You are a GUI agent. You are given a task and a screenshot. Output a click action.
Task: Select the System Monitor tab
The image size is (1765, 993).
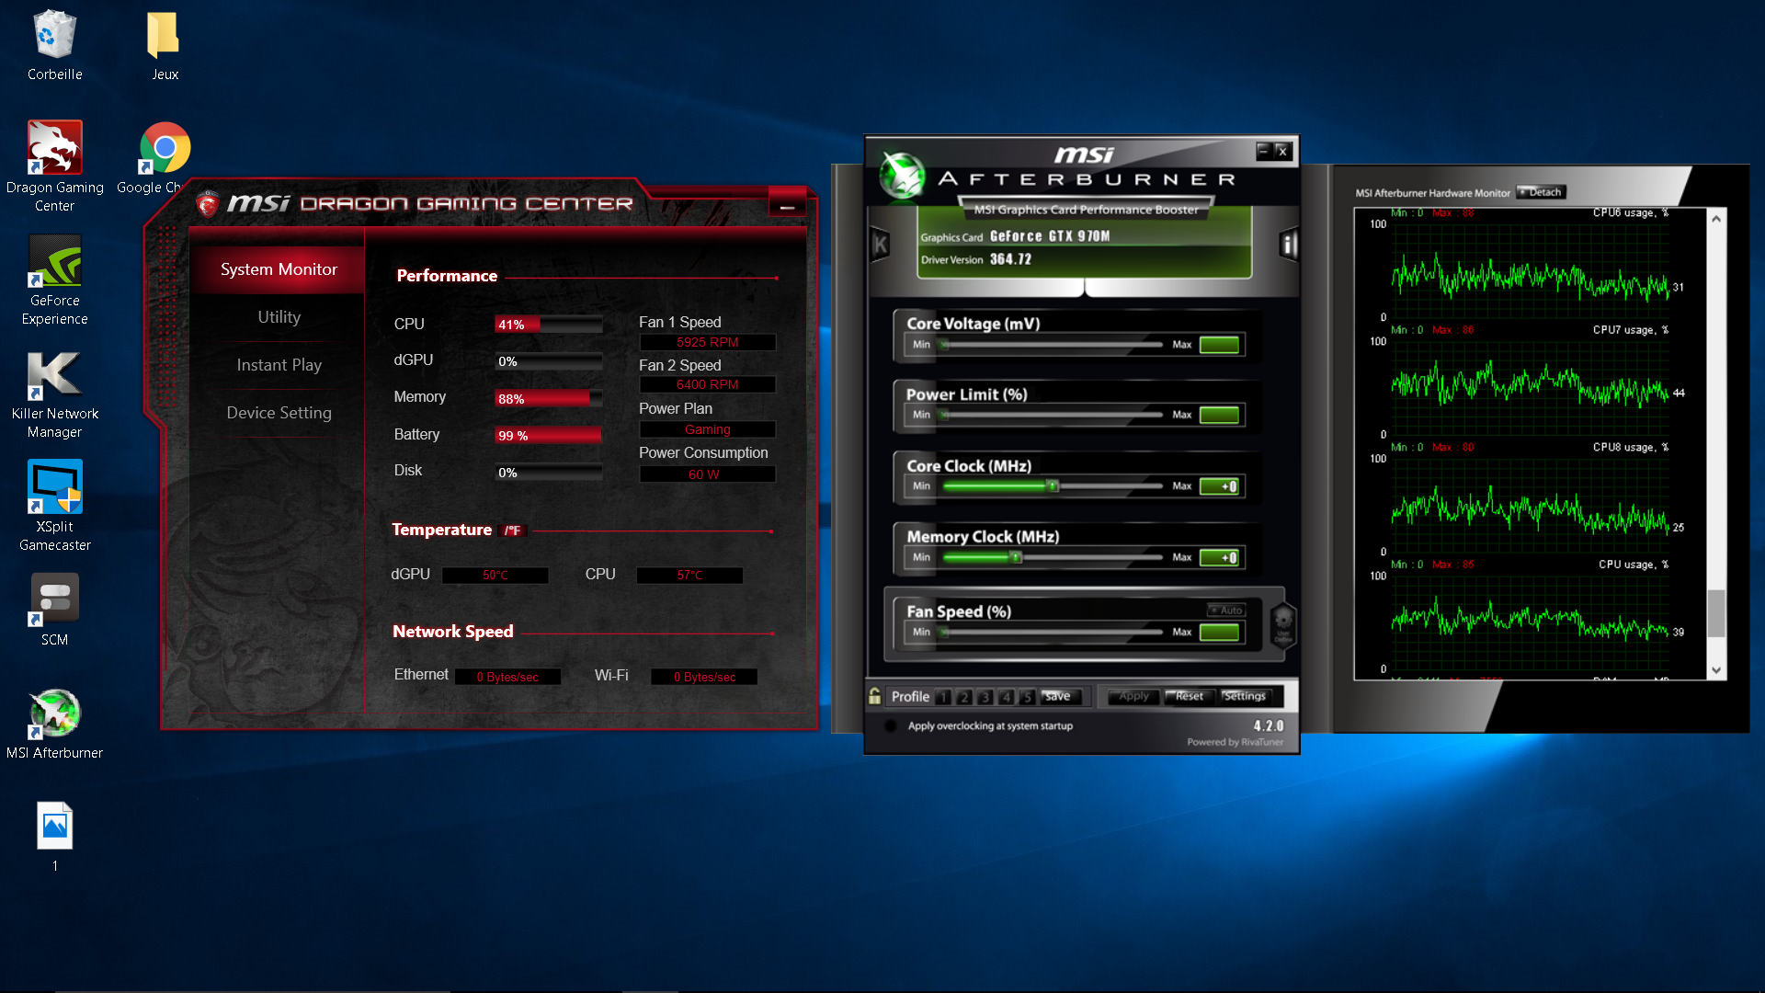[279, 269]
